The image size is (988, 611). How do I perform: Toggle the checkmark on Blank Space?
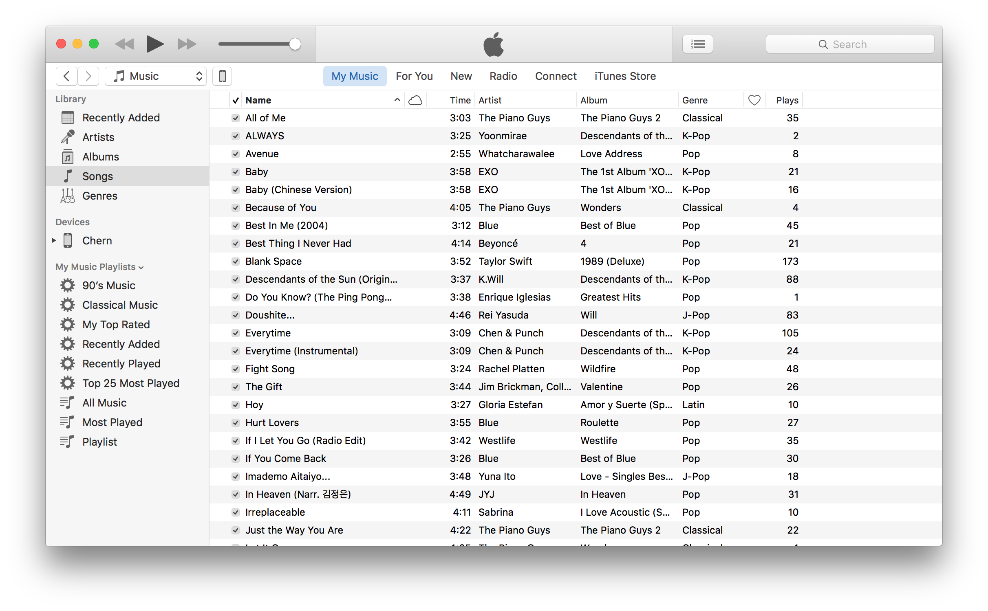point(235,262)
